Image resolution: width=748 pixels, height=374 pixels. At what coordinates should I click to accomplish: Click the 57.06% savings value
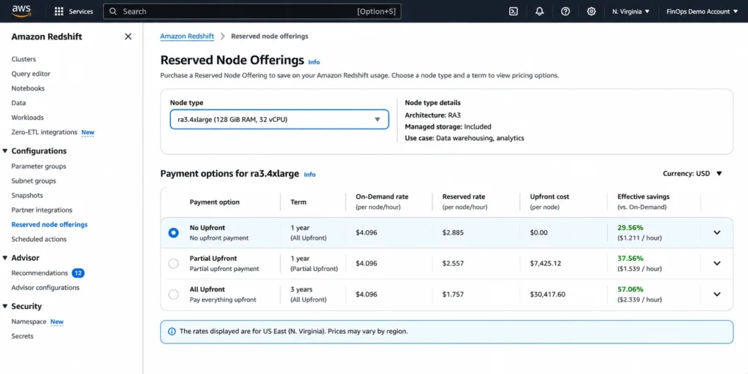630,289
